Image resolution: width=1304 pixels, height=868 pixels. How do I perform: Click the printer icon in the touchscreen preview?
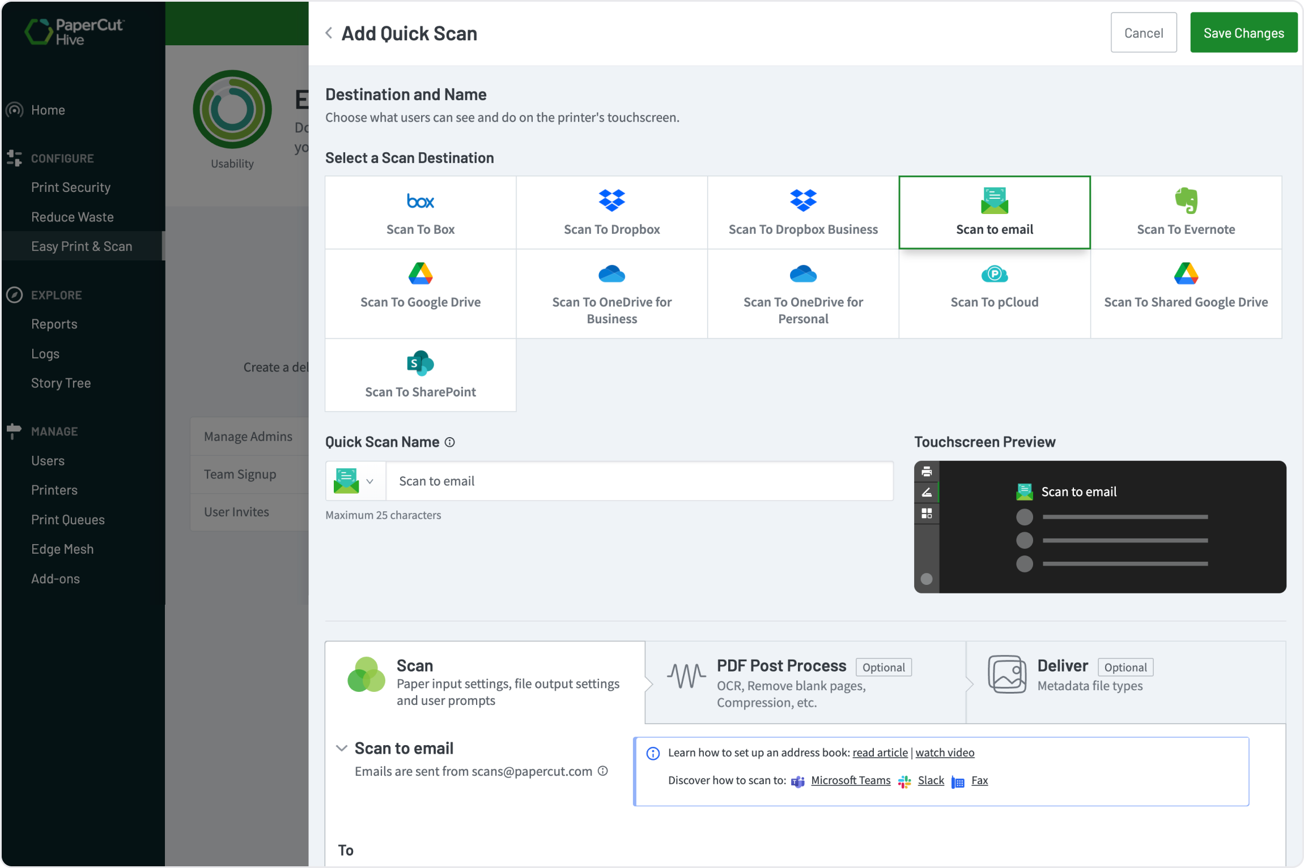[927, 471]
